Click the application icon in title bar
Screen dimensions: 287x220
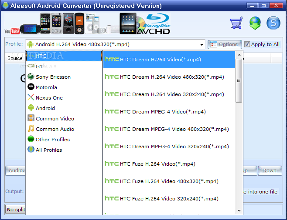click(6, 5)
